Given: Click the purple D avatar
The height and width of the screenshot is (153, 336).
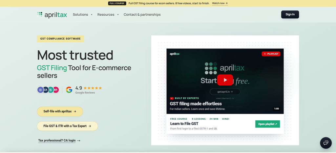Looking at the screenshot, I should (40, 90).
